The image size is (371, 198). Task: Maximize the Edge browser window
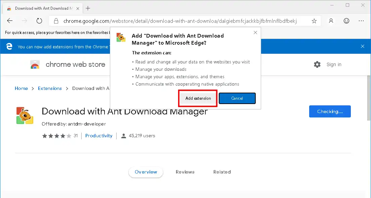[347, 5]
